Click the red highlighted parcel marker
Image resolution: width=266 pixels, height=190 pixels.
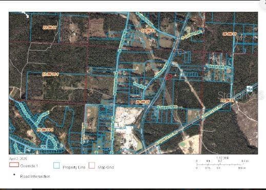pyautogui.click(x=168, y=77)
